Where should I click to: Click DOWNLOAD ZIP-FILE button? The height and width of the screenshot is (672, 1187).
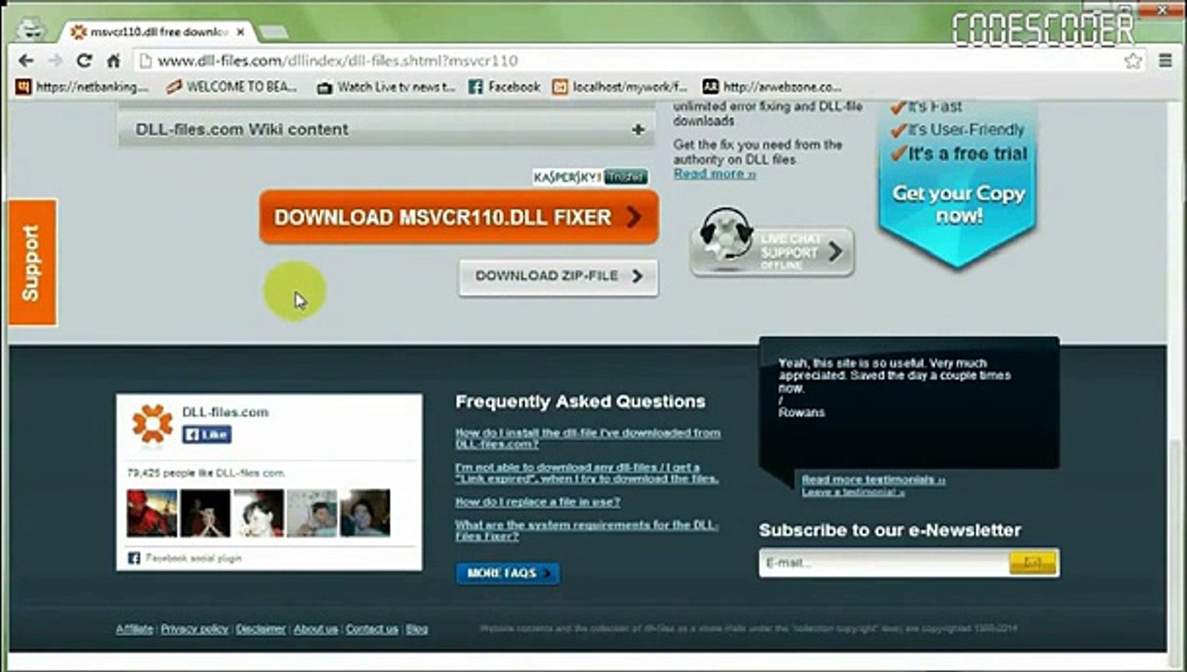(558, 276)
